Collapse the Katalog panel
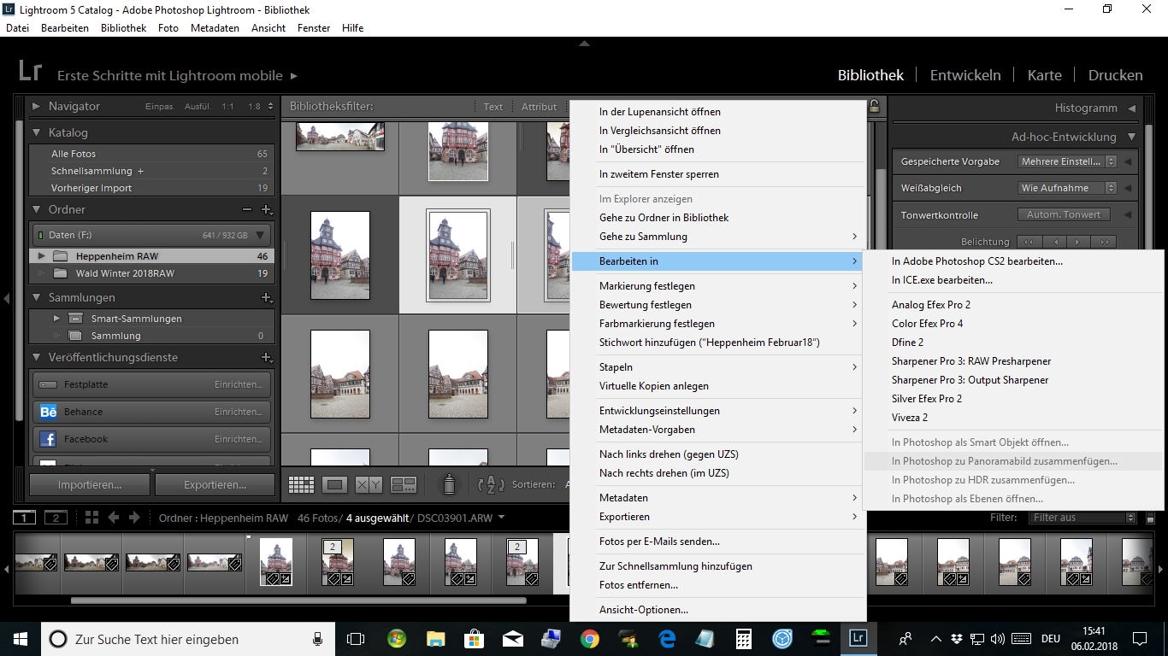 coord(37,132)
